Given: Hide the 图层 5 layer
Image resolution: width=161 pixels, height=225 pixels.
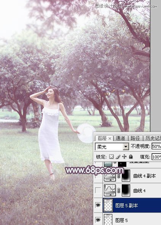Looking at the screenshot, I should (98, 220).
